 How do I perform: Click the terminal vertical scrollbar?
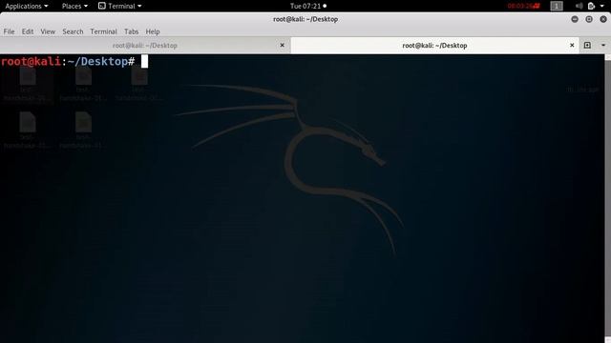[x=607, y=198]
